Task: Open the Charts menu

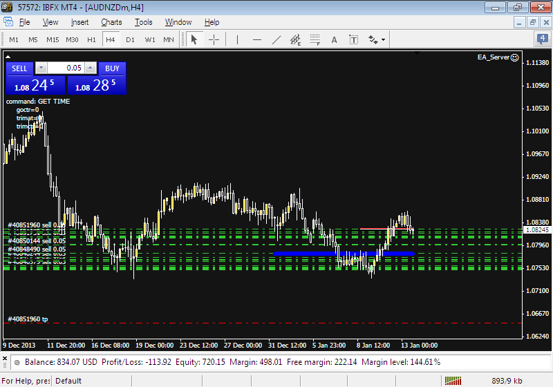Action: 111,22
